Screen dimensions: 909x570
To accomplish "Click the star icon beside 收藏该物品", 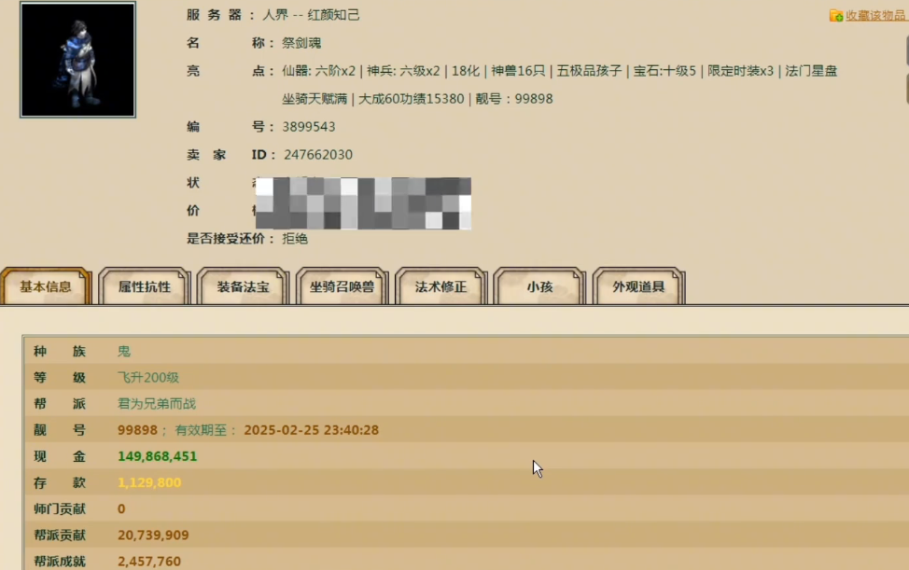I will tap(836, 16).
